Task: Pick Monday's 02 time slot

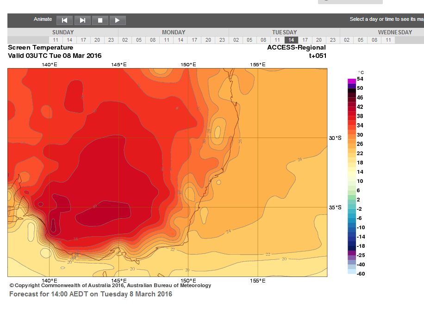Action: 125,40
